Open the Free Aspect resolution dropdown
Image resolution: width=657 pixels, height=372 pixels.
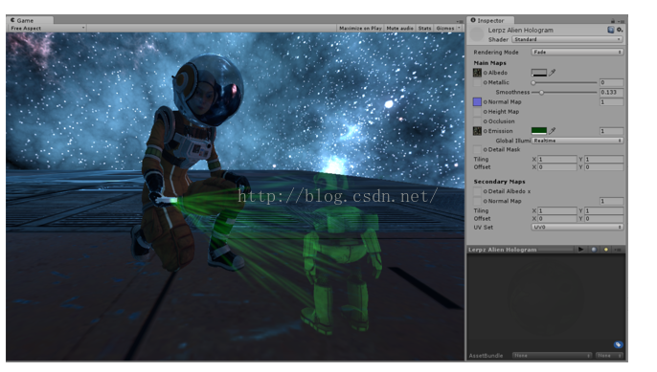[47, 28]
